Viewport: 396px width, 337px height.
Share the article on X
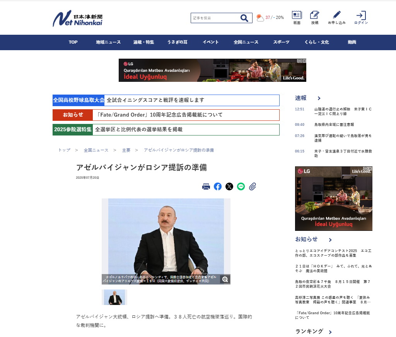pyautogui.click(x=229, y=187)
